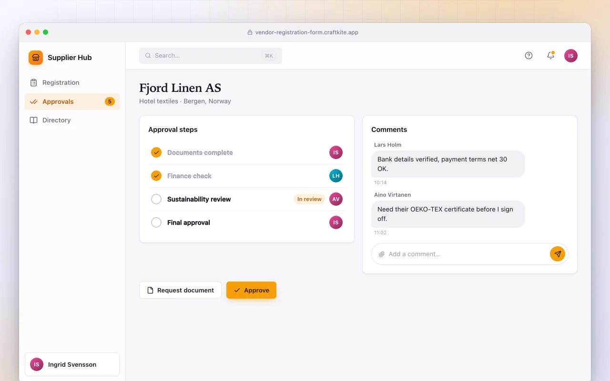Open the IS profile avatar in top bar
The height and width of the screenshot is (381, 610).
click(571, 56)
